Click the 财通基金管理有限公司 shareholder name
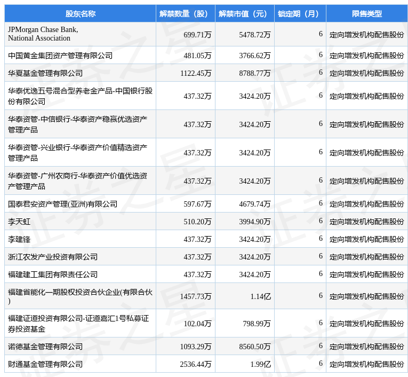 (x=45, y=364)
